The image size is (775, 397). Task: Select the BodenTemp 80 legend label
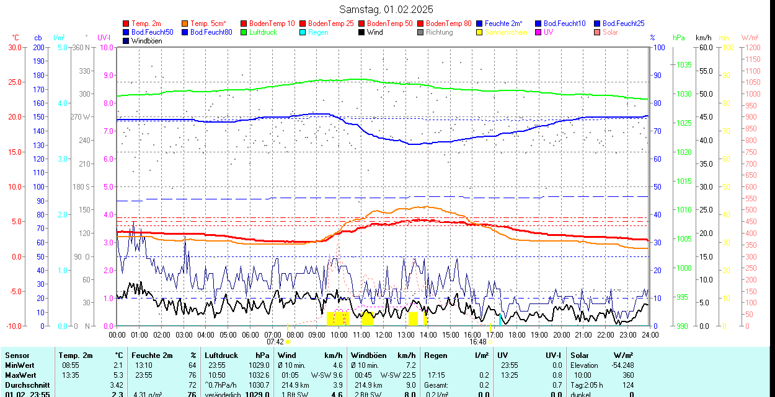point(449,24)
